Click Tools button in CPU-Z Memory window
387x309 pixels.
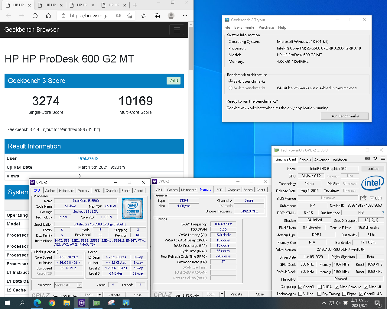(211, 294)
